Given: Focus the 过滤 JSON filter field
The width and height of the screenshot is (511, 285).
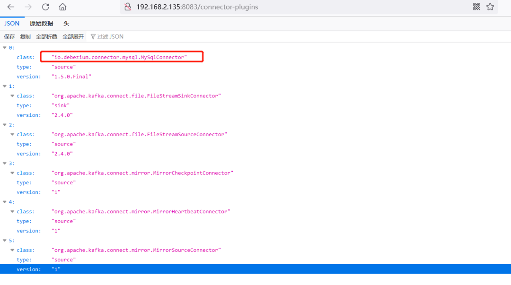Looking at the screenshot, I should (x=110, y=37).
